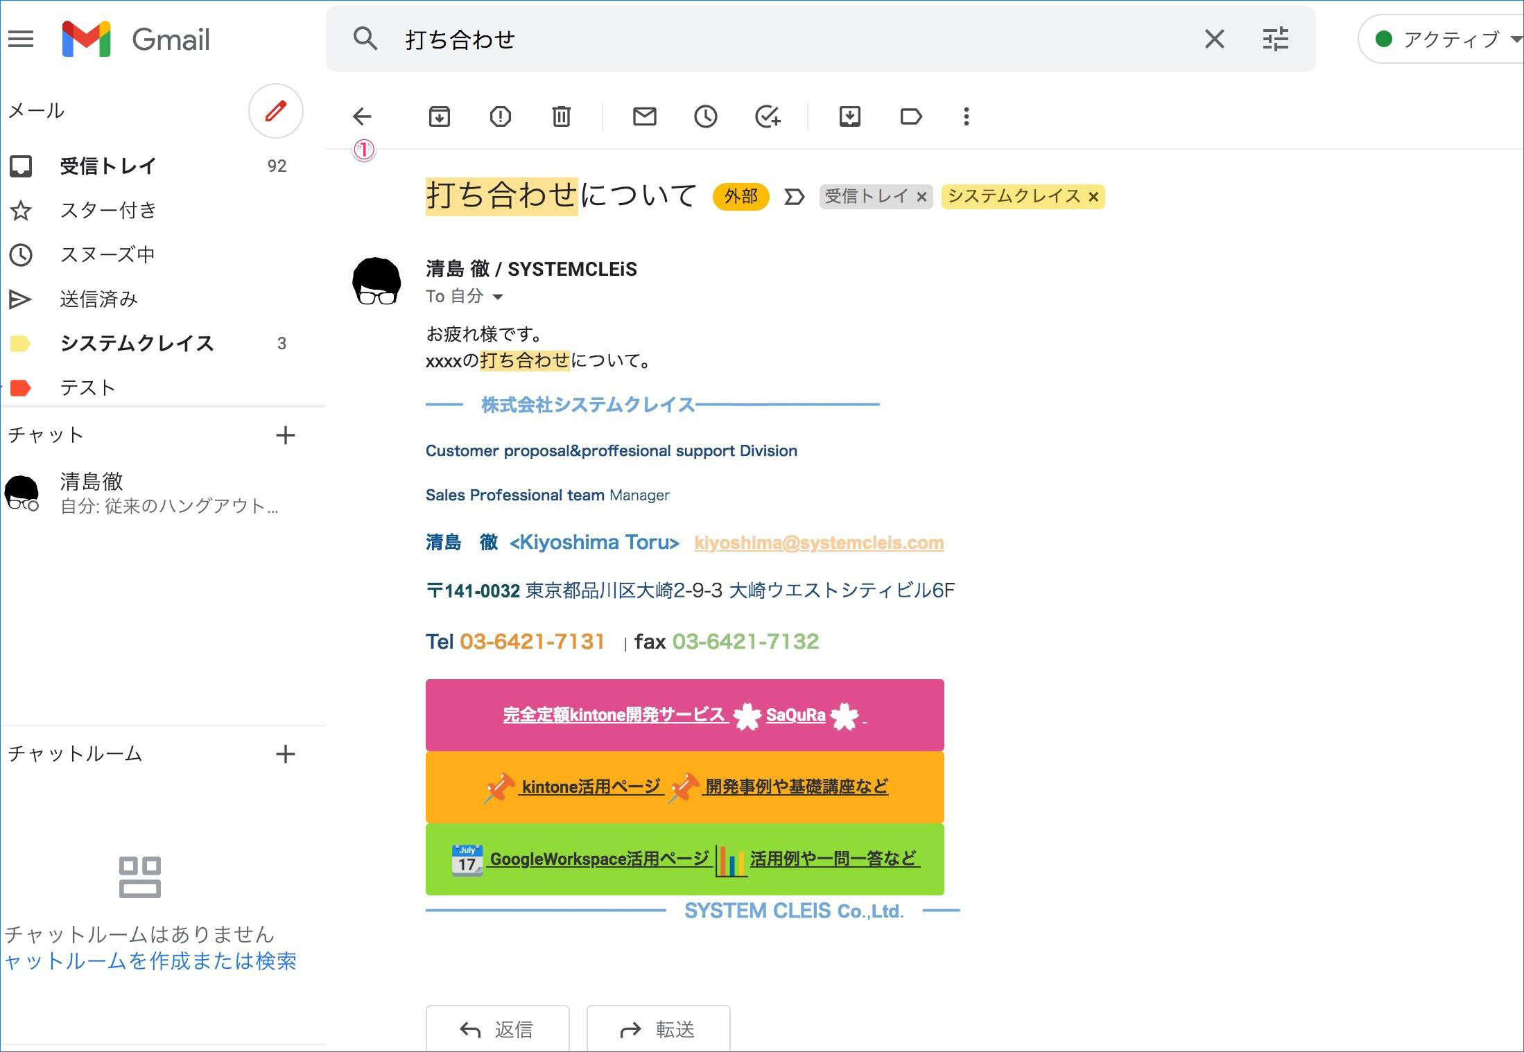Screen dimensions: 1524x1052
Task: Click the empty chat rooms grid icon
Action: tap(139, 877)
